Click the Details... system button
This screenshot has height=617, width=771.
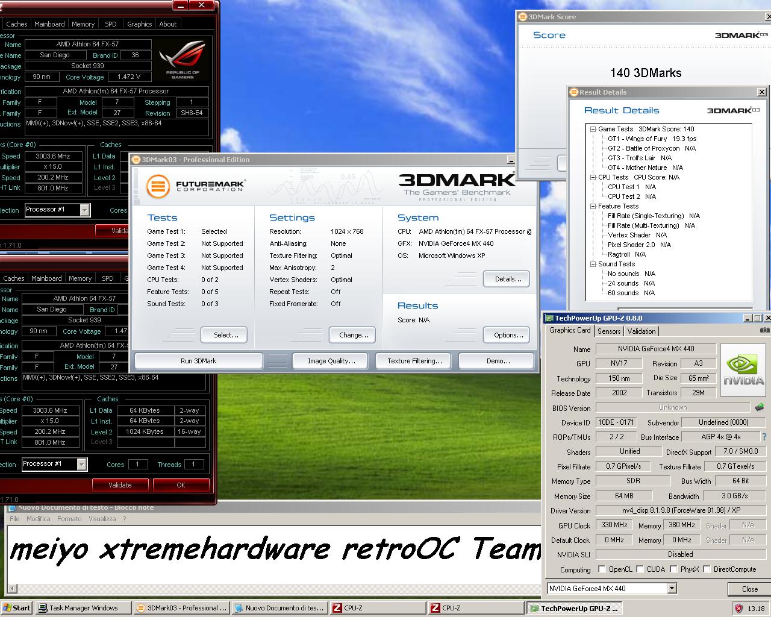coord(507,279)
